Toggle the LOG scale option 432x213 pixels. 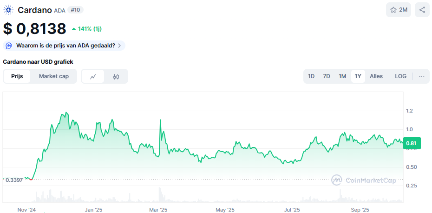[400, 76]
